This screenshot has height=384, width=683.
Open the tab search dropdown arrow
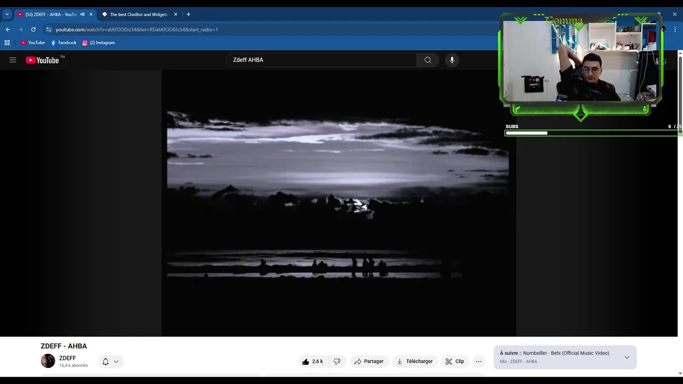coord(7,14)
